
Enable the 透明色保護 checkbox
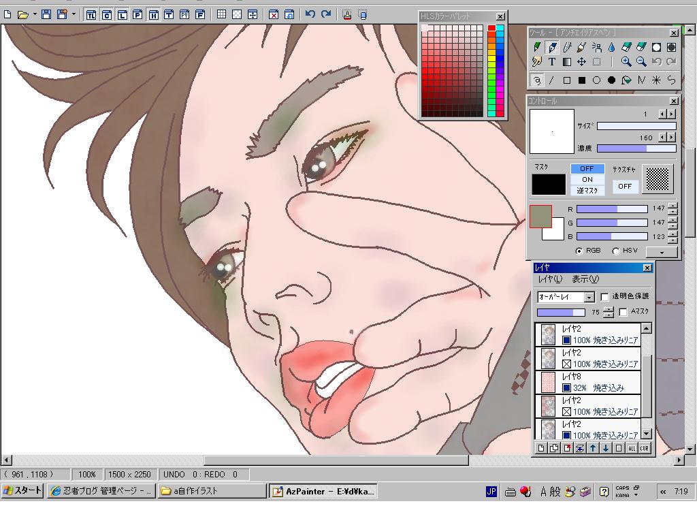(604, 297)
